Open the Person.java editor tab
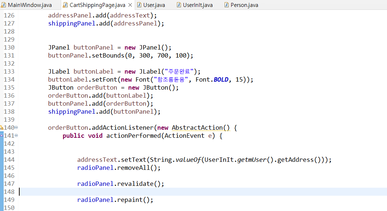This screenshot has width=387, height=211. click(x=241, y=5)
